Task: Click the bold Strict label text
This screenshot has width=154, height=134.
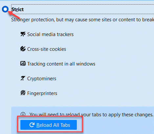Action: (17, 10)
